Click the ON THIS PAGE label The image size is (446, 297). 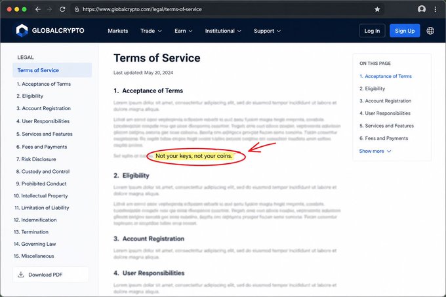(375, 64)
